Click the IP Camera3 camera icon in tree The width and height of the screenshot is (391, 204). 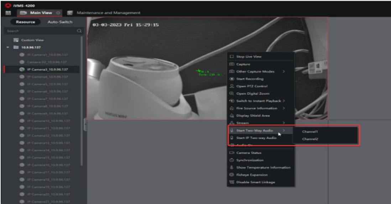pyautogui.click(x=22, y=70)
